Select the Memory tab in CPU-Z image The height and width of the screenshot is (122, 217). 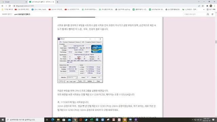[x=78, y=42]
